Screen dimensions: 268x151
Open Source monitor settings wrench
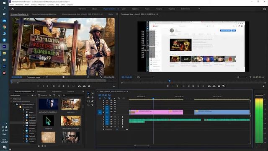click(101, 77)
